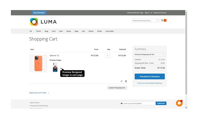Click the Update Shopping Cart button
Image resolution: width=198 pixels, height=119 pixels.
tap(117, 88)
